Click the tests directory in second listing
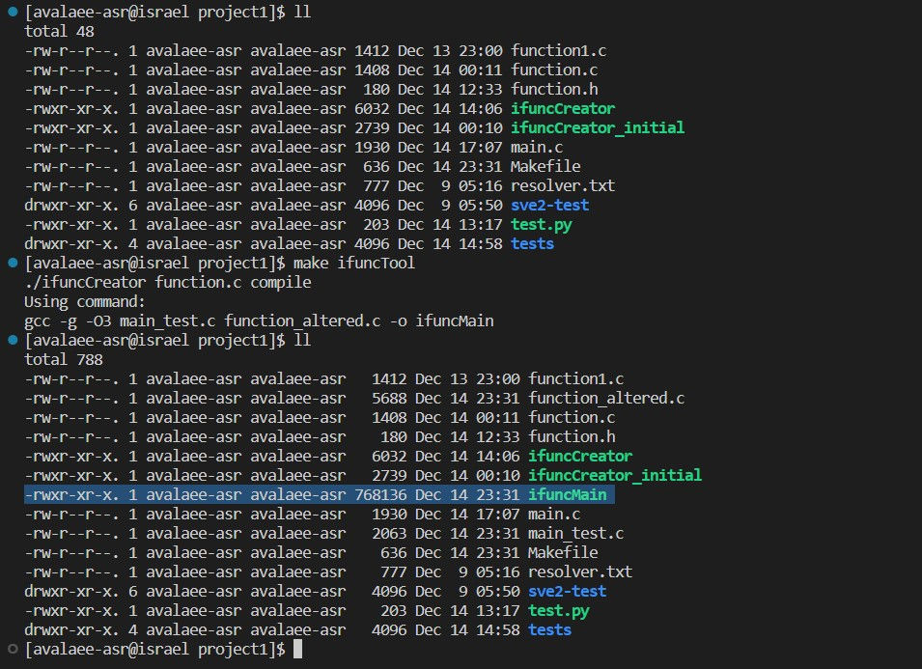 point(549,629)
